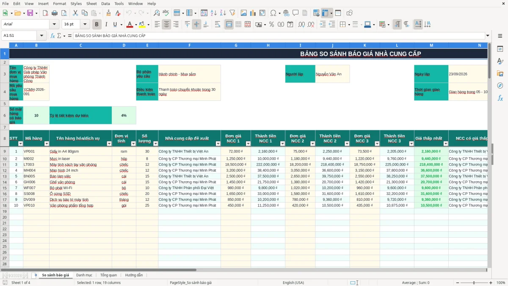This screenshot has width=508, height=286.
Task: Export directly as PDF
Action: [x=45, y=13]
